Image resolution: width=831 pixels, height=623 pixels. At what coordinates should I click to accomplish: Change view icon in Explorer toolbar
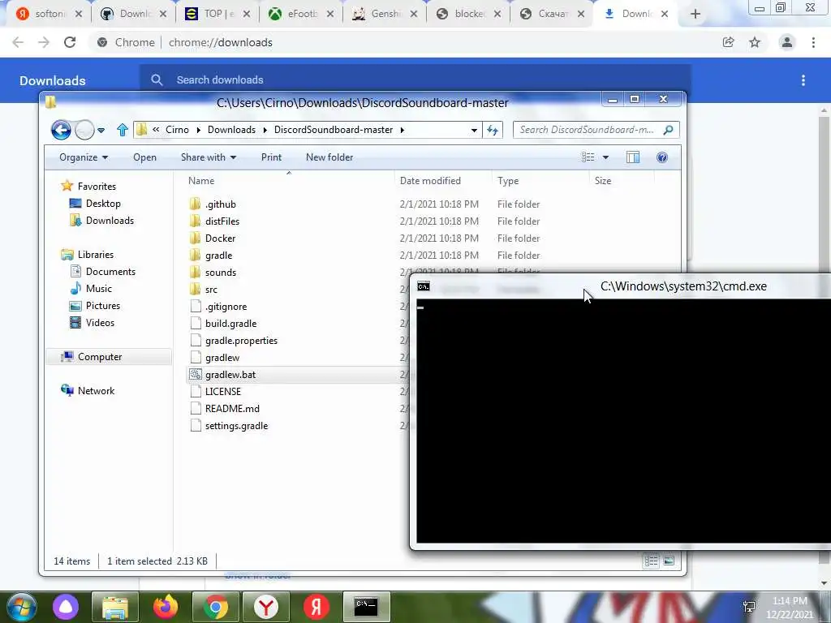click(x=588, y=157)
